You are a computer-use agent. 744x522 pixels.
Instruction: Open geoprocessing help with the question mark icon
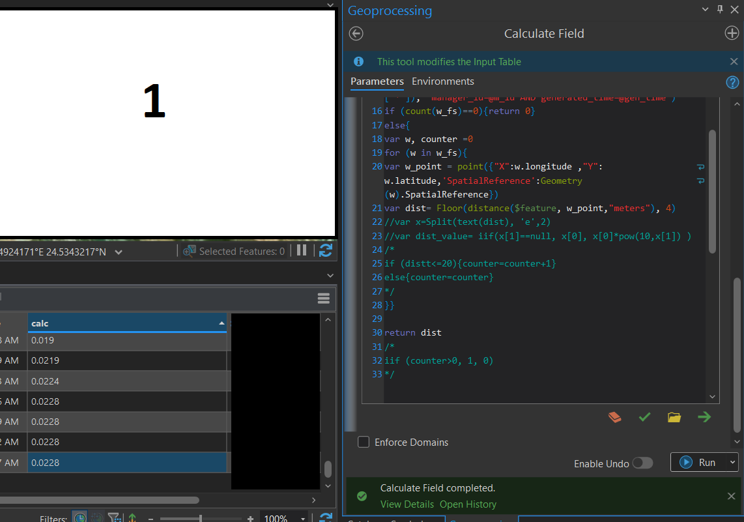(x=732, y=82)
